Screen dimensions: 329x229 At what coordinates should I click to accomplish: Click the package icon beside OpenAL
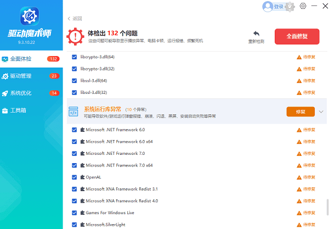(x=82, y=177)
